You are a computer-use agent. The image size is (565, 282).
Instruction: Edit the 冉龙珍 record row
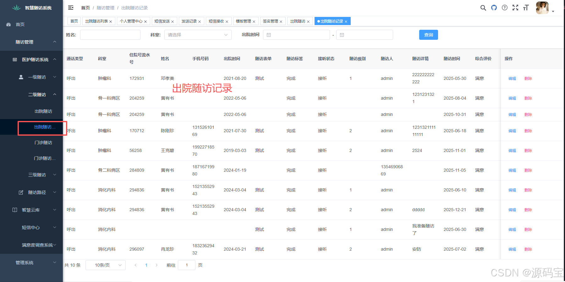[x=512, y=249]
